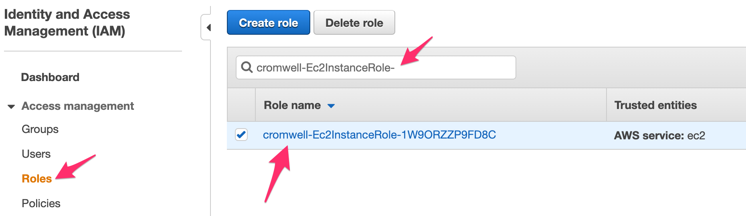Collapse the Access management triangle
Viewport: 746px width, 216px height.
(x=11, y=107)
